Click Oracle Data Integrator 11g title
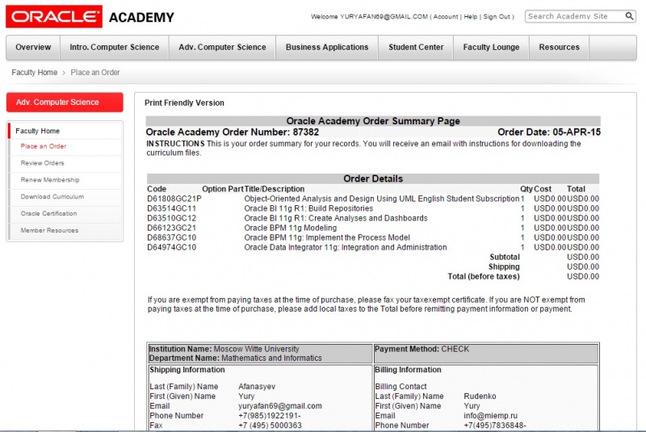This screenshot has height=432, width=646. click(x=346, y=248)
